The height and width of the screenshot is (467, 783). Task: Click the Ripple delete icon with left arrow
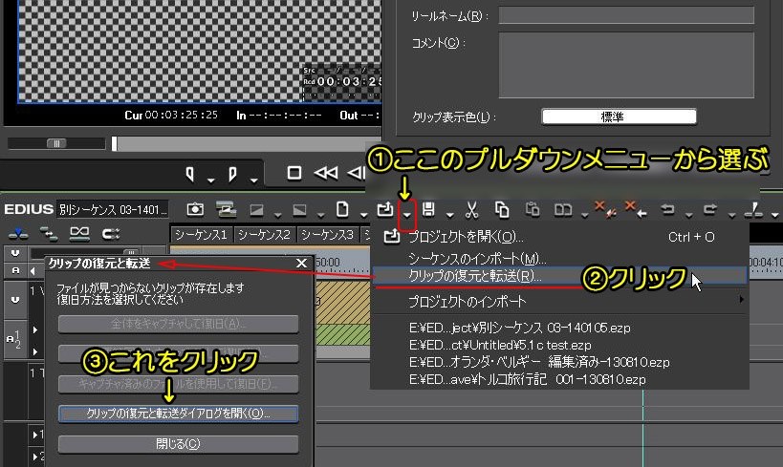637,209
